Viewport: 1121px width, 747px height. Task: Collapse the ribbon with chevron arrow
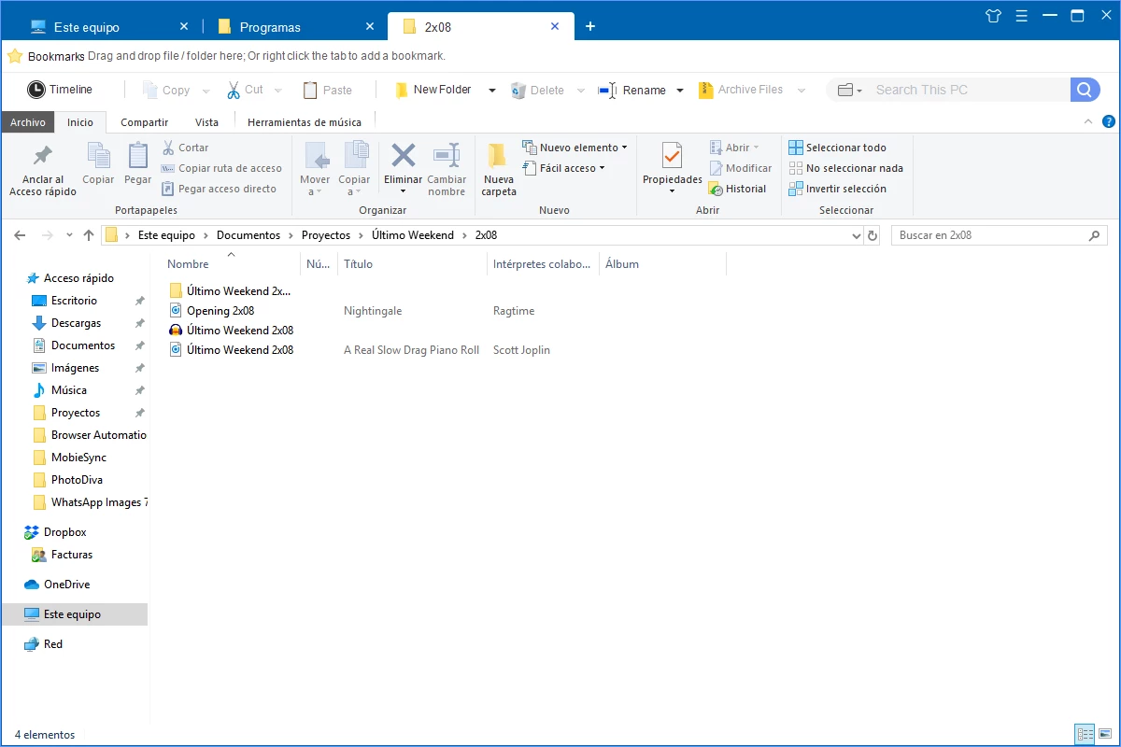(1088, 122)
